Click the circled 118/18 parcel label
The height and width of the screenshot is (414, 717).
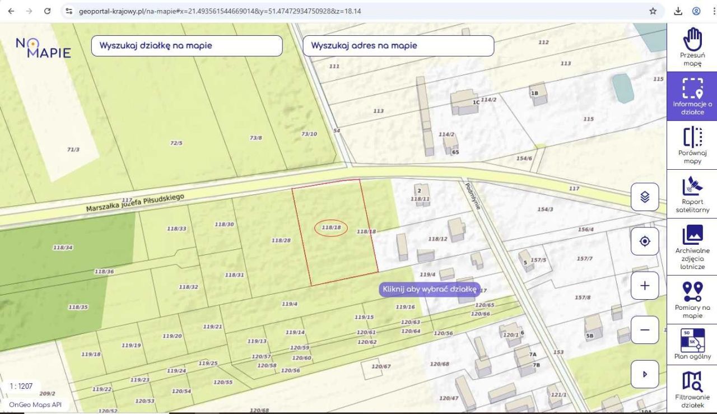pos(331,228)
